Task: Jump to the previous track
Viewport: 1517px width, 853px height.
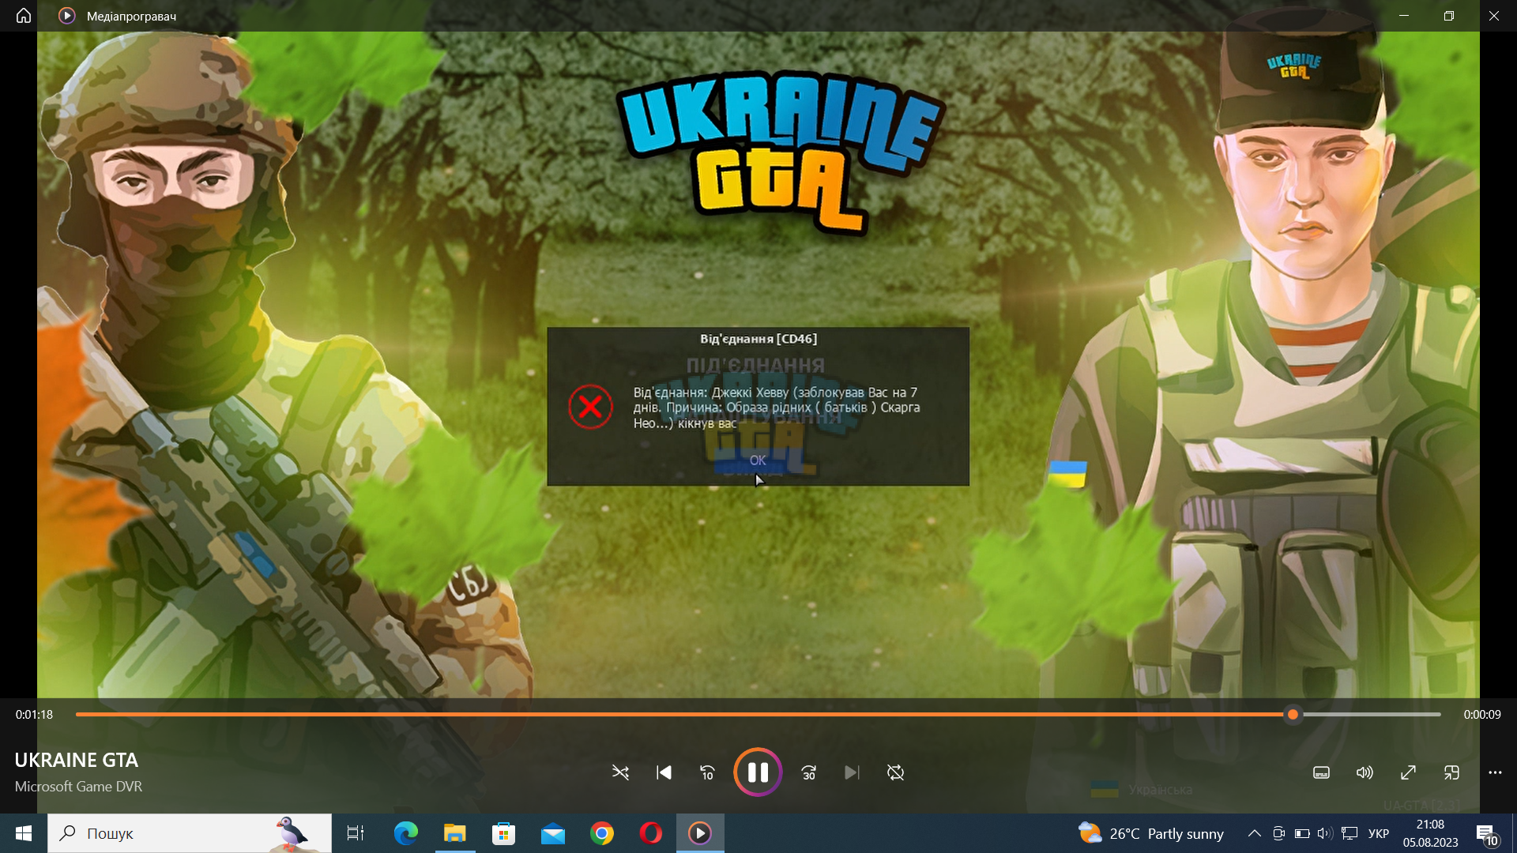Action: click(664, 772)
